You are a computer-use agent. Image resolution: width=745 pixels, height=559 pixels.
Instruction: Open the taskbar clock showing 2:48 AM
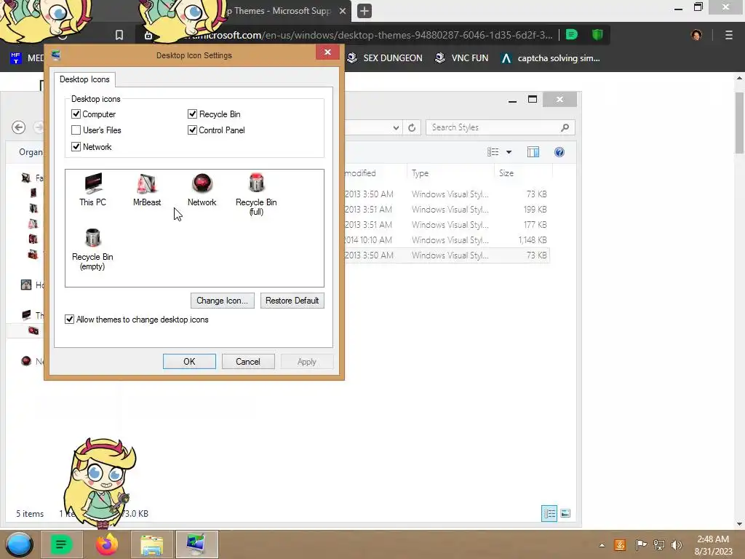click(713, 545)
